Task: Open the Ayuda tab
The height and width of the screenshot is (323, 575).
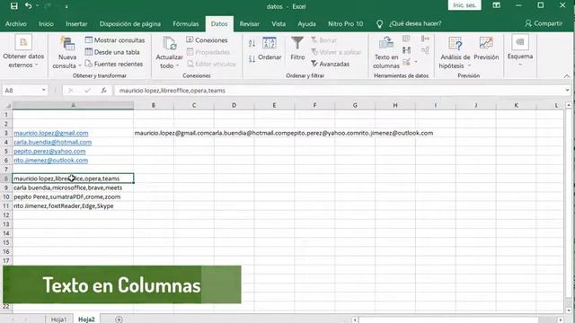Action: click(x=306, y=24)
